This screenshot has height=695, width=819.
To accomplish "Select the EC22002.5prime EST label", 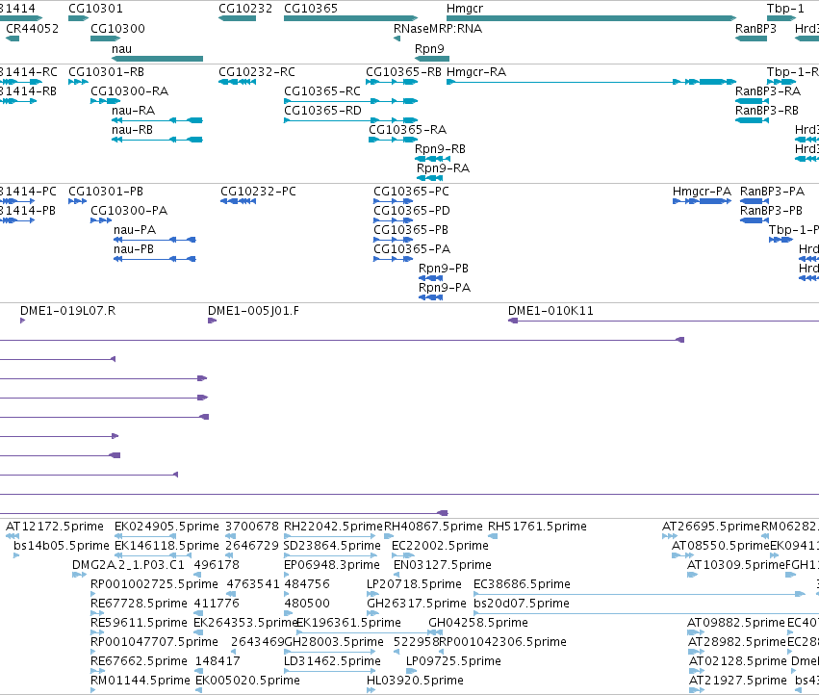I will tap(441, 546).
